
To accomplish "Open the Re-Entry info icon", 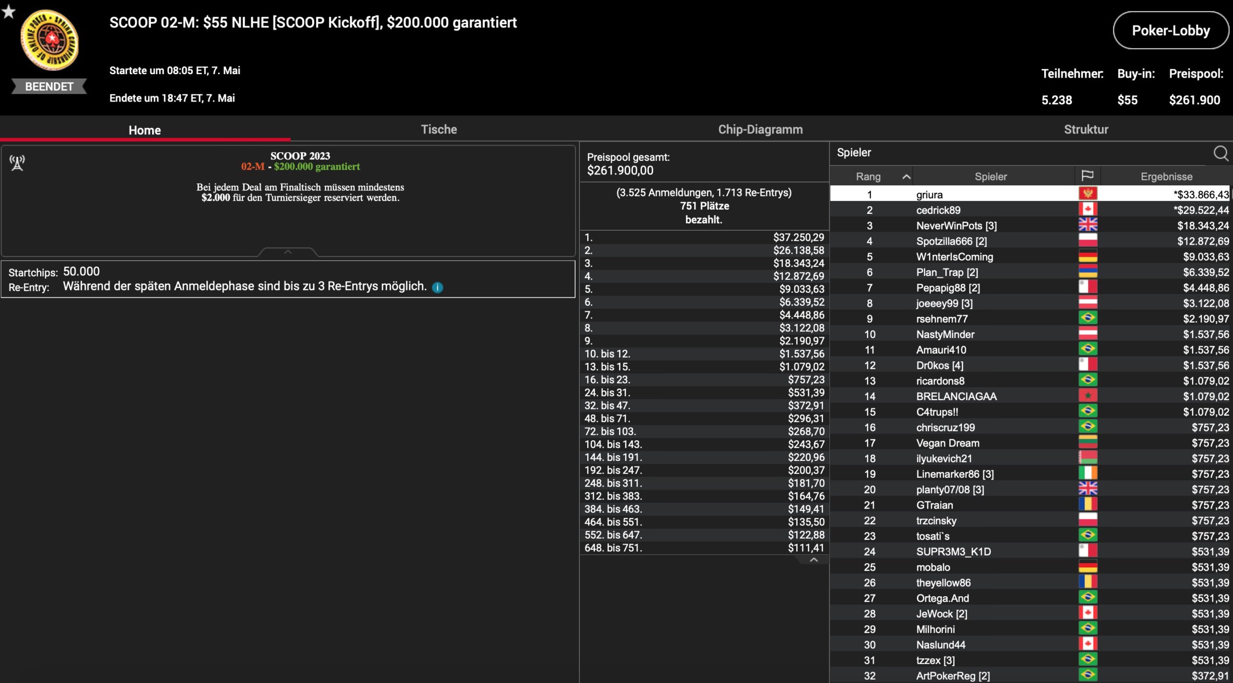I will [x=437, y=287].
